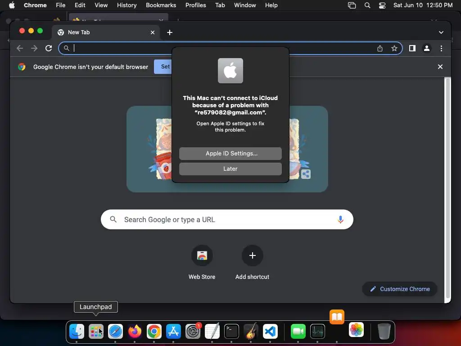461x346 pixels.
Task: Open App Store from the Dock
Action: [x=173, y=331]
